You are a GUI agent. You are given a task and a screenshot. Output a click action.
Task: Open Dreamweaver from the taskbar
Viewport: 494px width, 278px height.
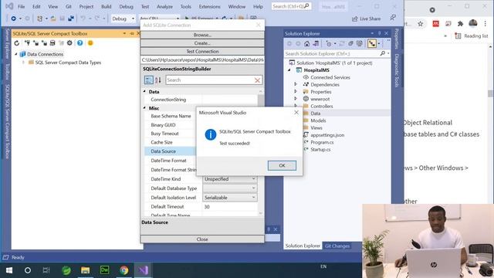point(104,270)
